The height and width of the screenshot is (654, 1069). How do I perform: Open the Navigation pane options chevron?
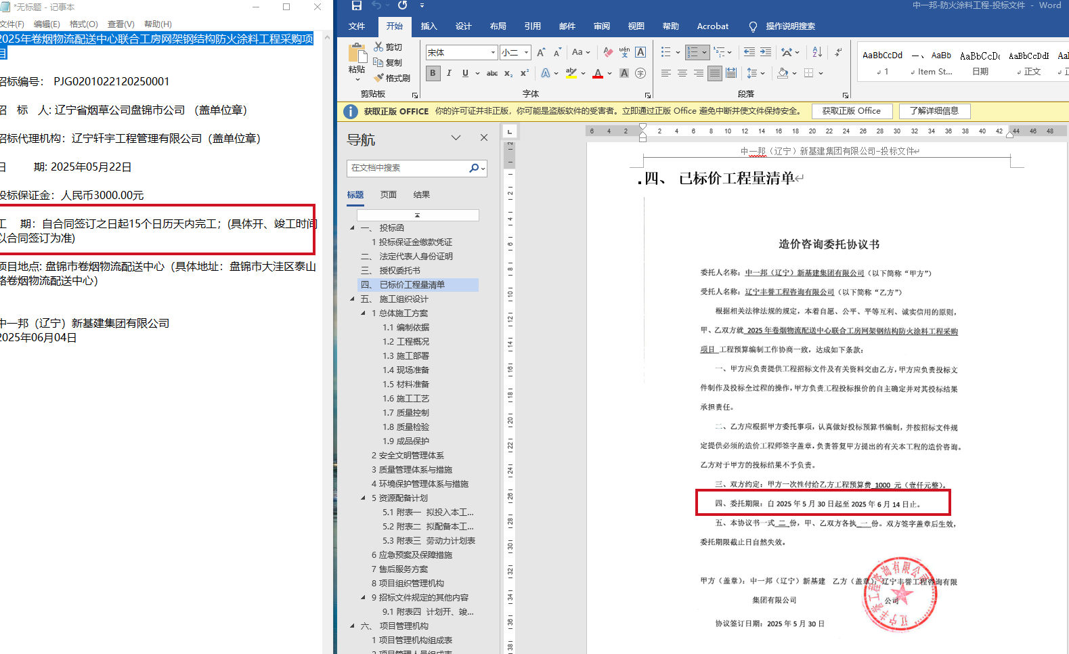click(x=456, y=137)
